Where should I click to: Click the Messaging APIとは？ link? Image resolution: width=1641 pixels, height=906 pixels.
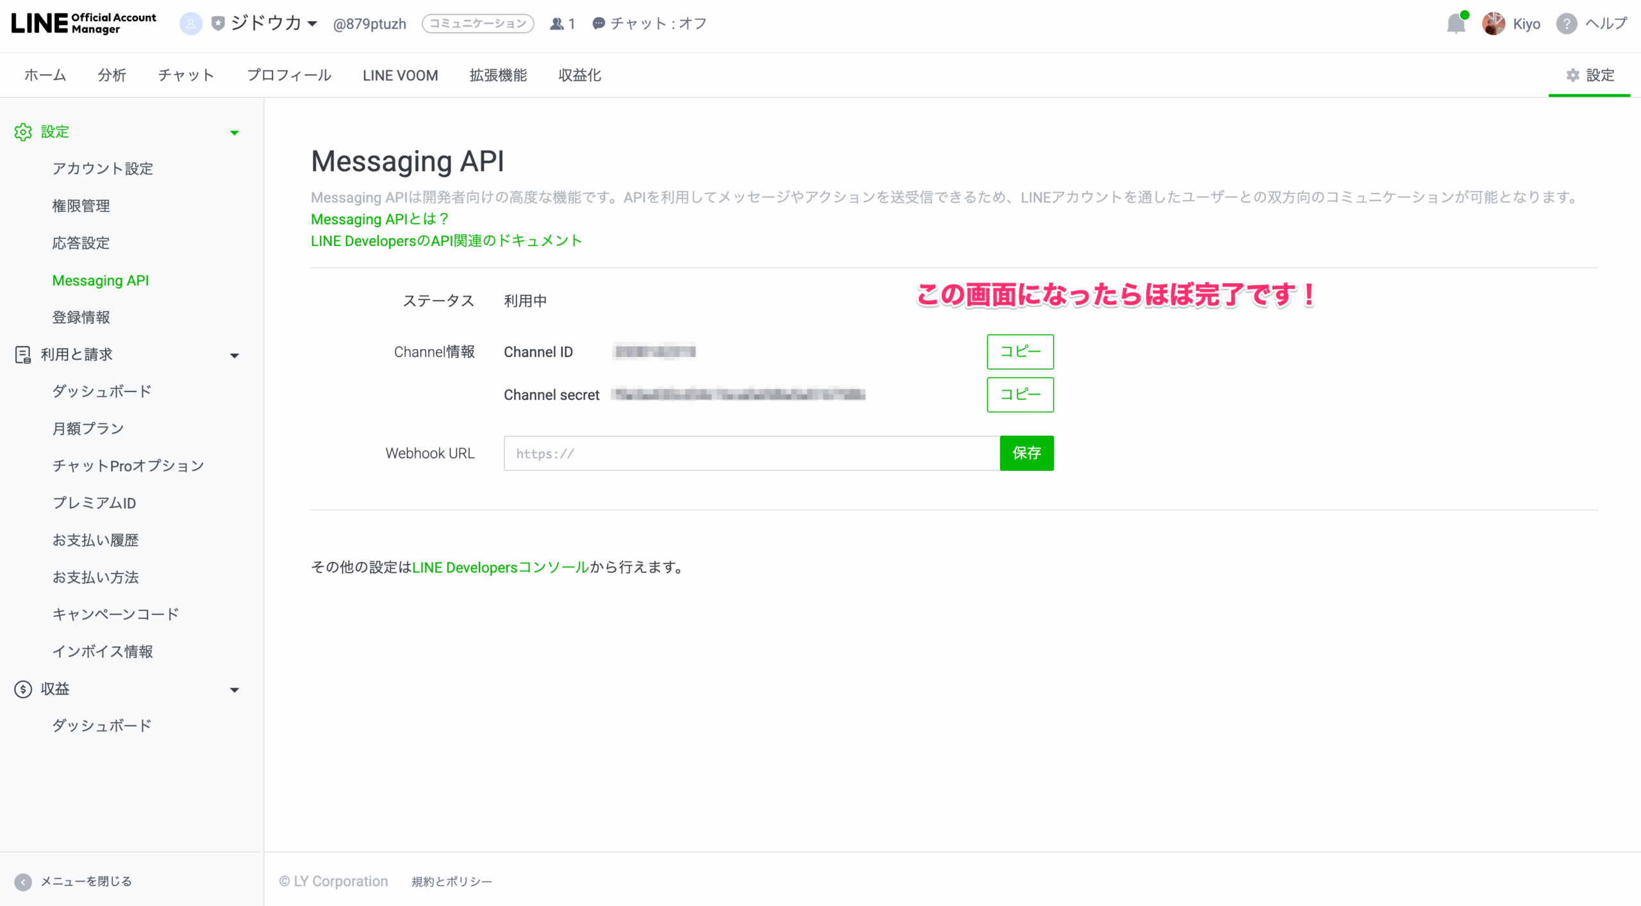coord(379,219)
